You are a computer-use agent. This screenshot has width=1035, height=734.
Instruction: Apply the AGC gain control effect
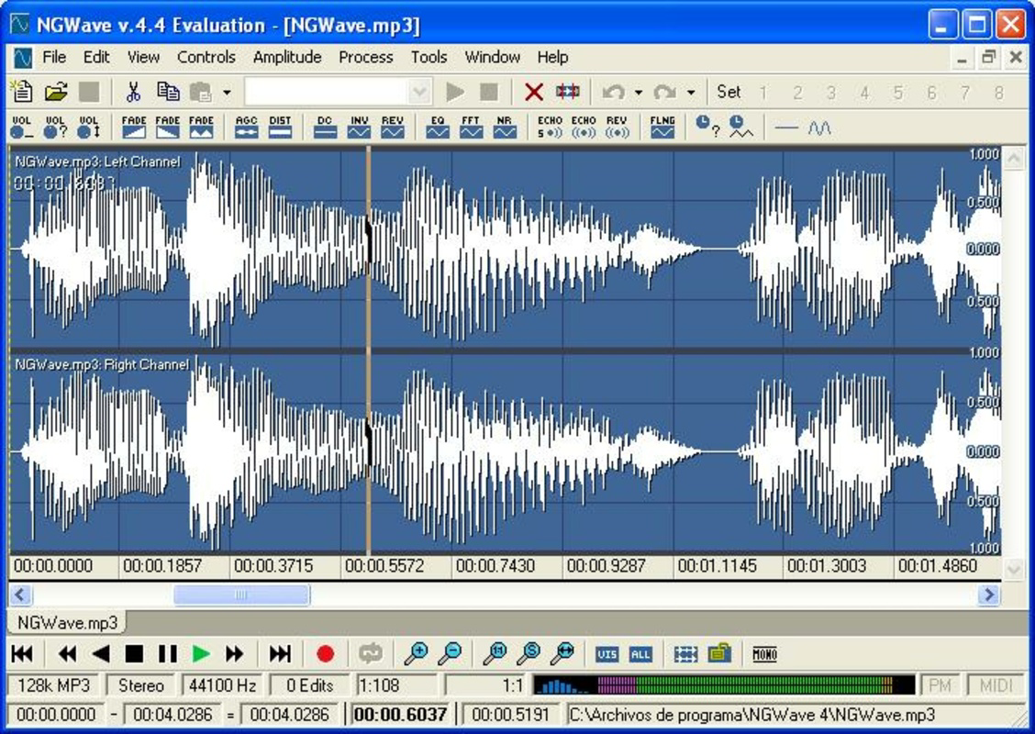click(x=246, y=127)
